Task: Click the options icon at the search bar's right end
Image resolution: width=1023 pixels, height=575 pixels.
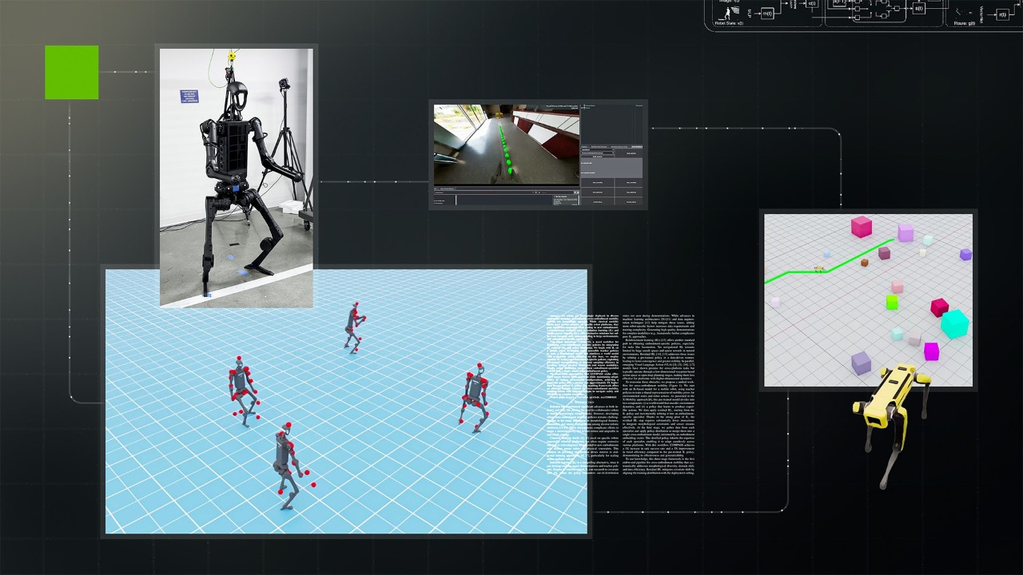Action: [578, 192]
